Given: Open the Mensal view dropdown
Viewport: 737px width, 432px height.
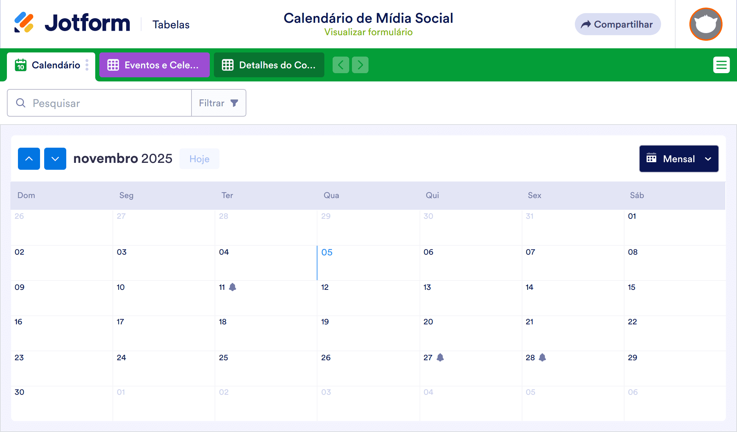Looking at the screenshot, I should 678,159.
